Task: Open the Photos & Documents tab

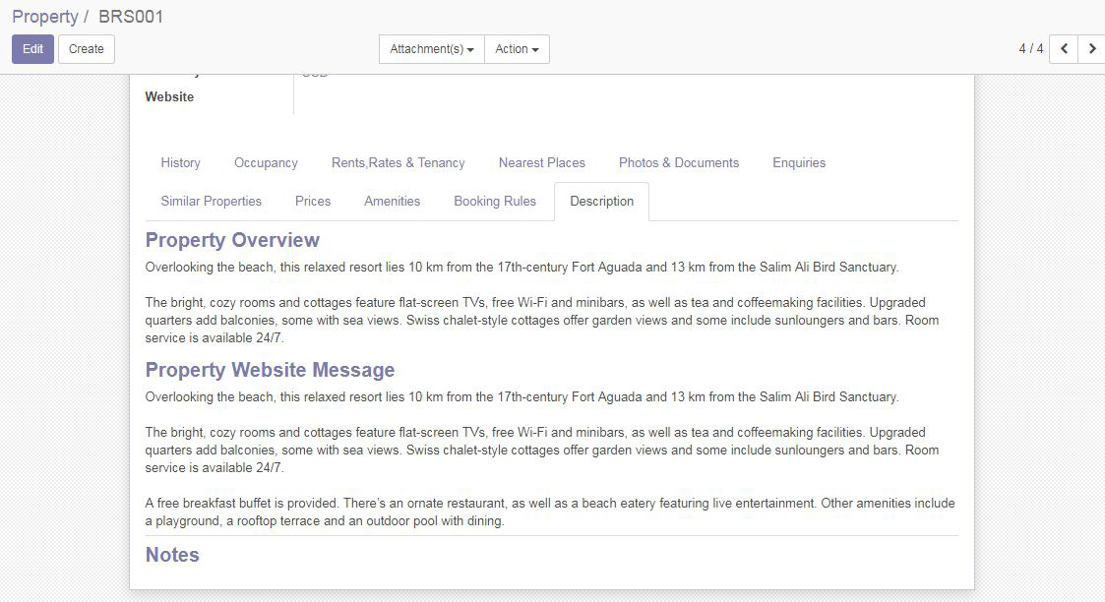Action: coord(679,162)
